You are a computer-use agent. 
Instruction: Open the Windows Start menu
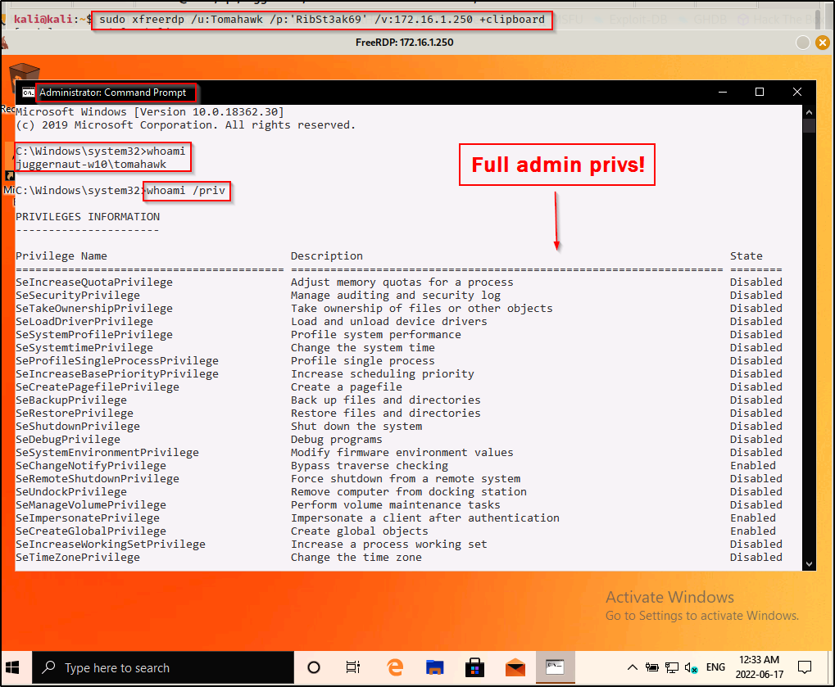(12, 667)
